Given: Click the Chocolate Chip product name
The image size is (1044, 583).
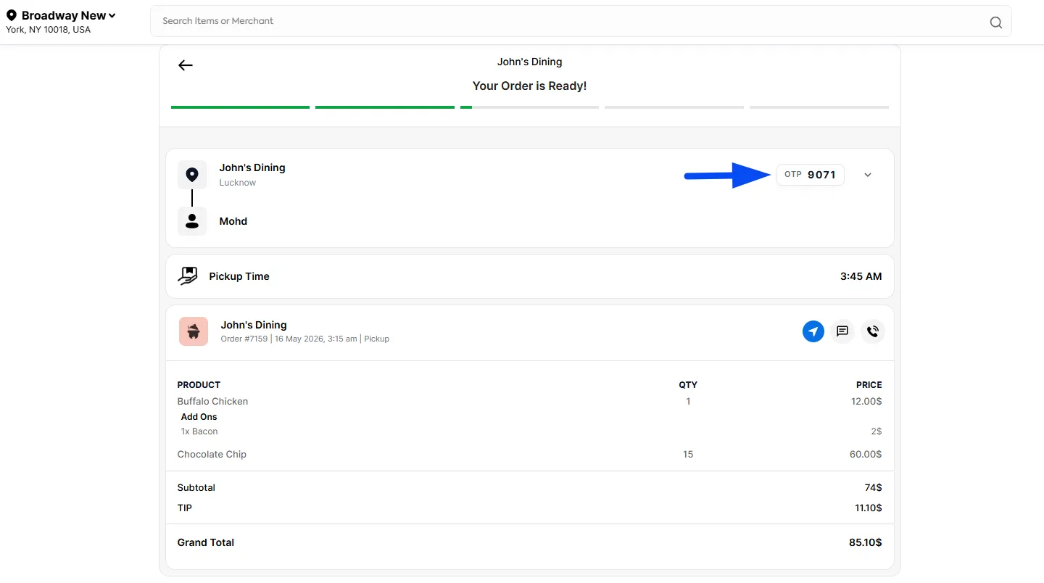Looking at the screenshot, I should [x=212, y=455].
